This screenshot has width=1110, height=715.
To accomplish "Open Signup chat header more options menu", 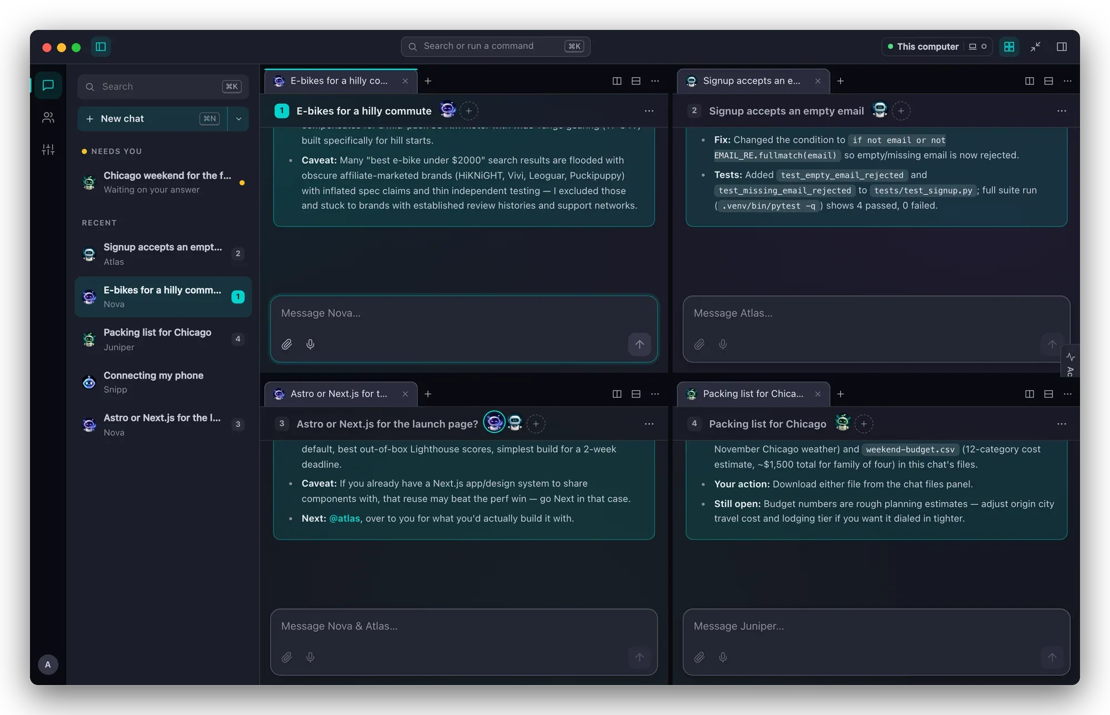I will [1062, 111].
